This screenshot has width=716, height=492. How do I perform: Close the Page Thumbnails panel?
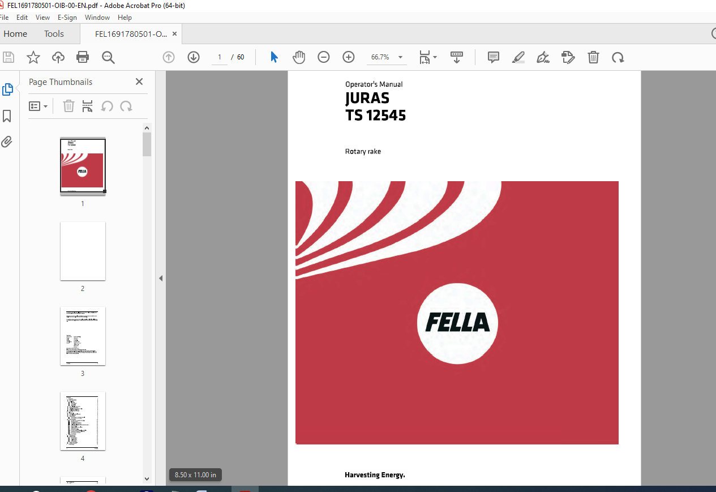[x=139, y=82]
